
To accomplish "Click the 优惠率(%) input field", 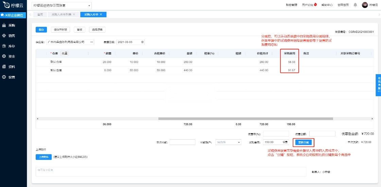I will coord(276,134).
